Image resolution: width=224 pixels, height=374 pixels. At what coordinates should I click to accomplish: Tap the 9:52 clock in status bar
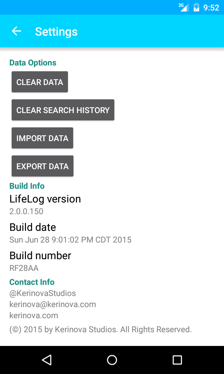pyautogui.click(x=211, y=8)
